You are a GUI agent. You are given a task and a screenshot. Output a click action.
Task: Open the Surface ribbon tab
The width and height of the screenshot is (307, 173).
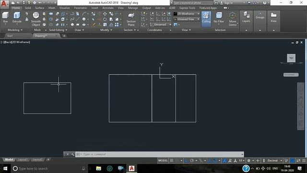(39, 8)
